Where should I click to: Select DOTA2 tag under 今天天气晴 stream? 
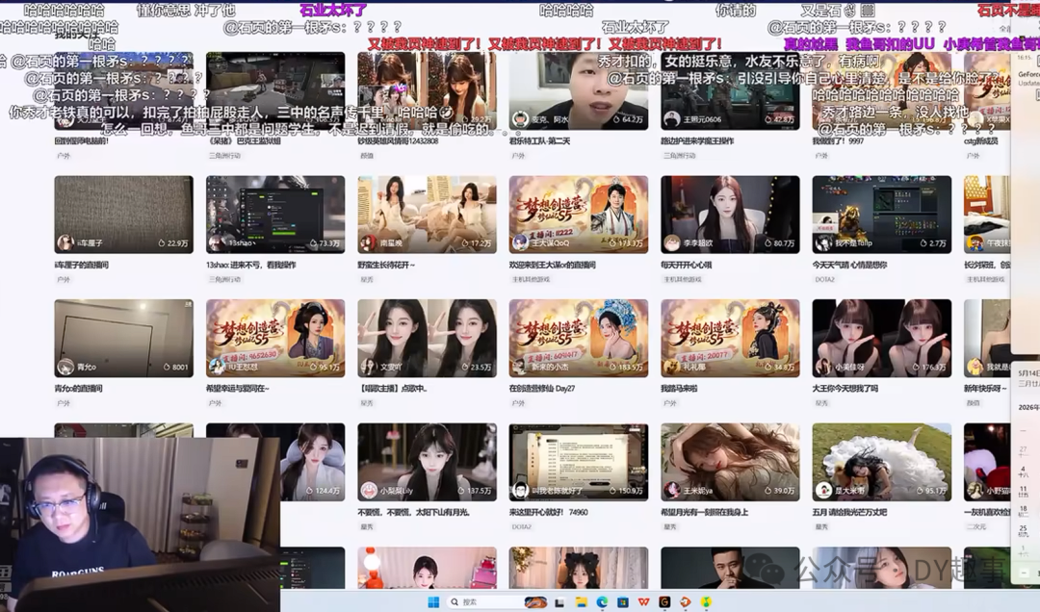tap(824, 280)
